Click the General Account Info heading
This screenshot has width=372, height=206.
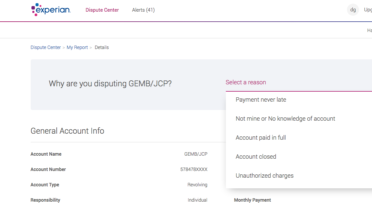[x=67, y=131]
